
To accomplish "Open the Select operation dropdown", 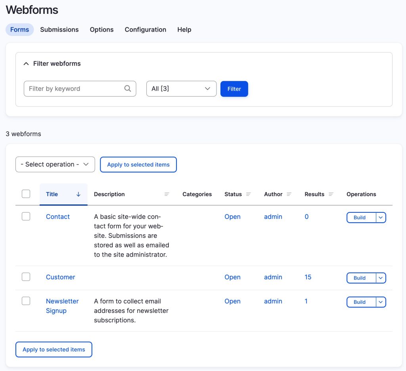I will pos(55,164).
